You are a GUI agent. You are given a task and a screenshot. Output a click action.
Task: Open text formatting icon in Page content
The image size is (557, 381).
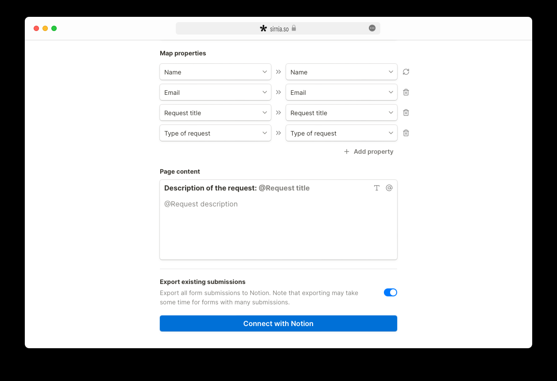pos(377,188)
